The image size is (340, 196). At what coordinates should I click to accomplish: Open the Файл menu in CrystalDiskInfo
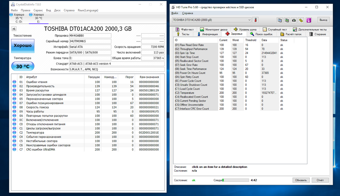click(14, 10)
